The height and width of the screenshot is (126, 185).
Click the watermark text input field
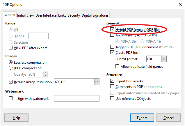(x=77, y=99)
